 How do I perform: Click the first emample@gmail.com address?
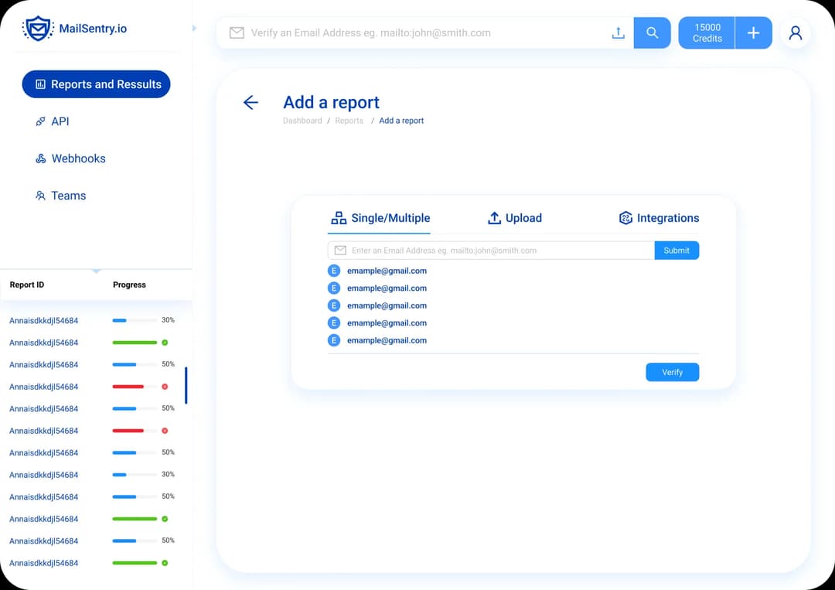point(387,271)
